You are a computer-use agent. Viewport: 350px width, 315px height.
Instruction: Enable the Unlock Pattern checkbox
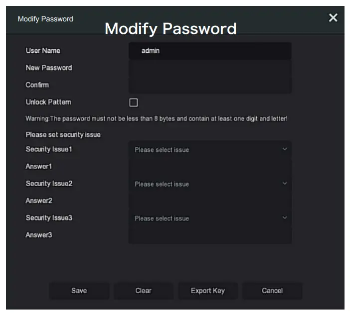[x=134, y=103]
